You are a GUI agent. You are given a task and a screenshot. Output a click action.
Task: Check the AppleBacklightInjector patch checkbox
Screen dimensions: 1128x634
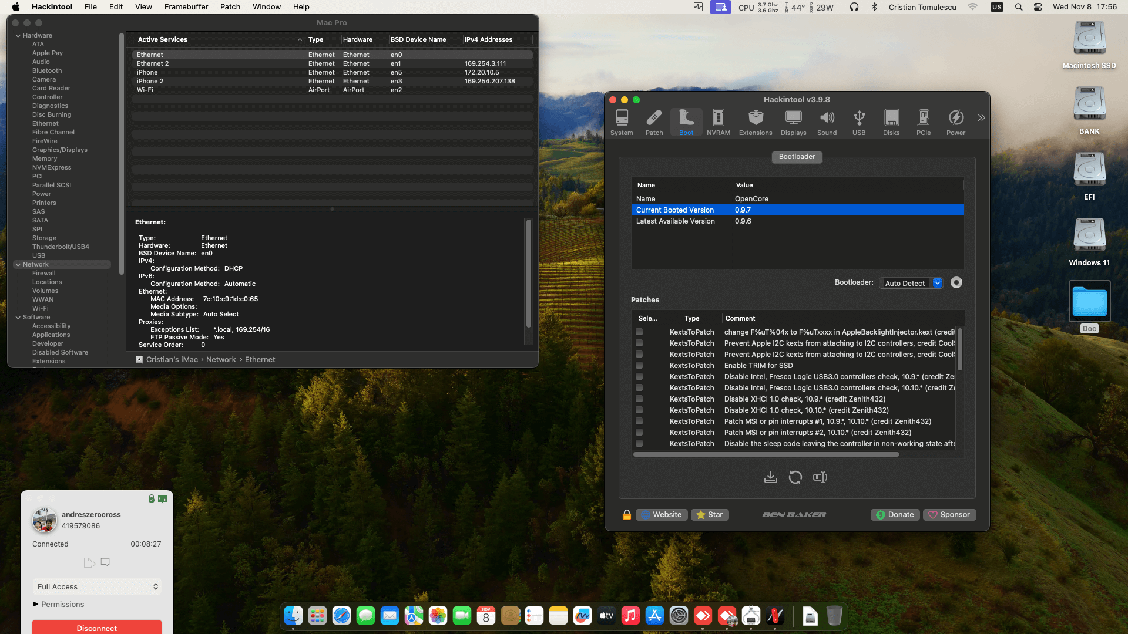(639, 332)
